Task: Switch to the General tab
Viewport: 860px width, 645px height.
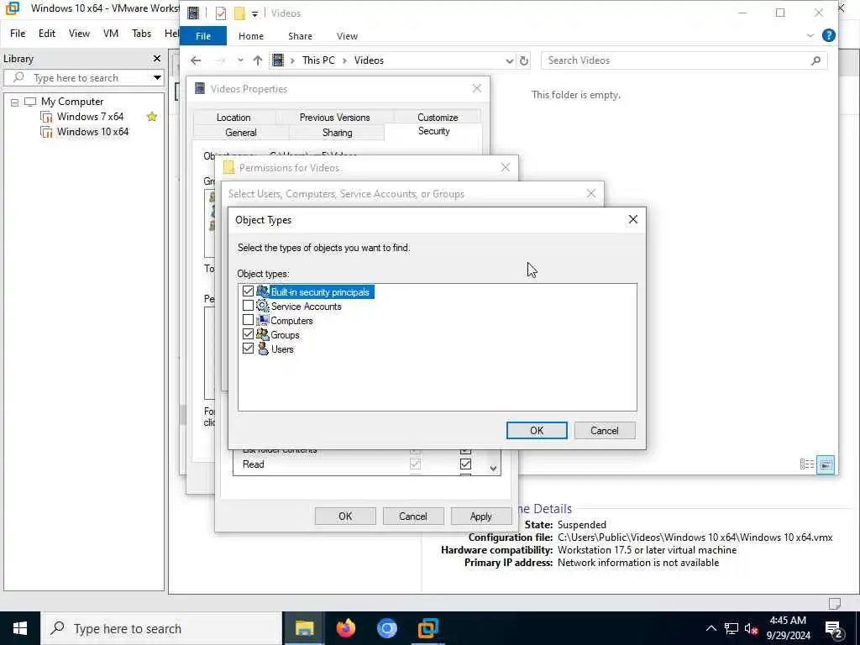Action: 241,132
